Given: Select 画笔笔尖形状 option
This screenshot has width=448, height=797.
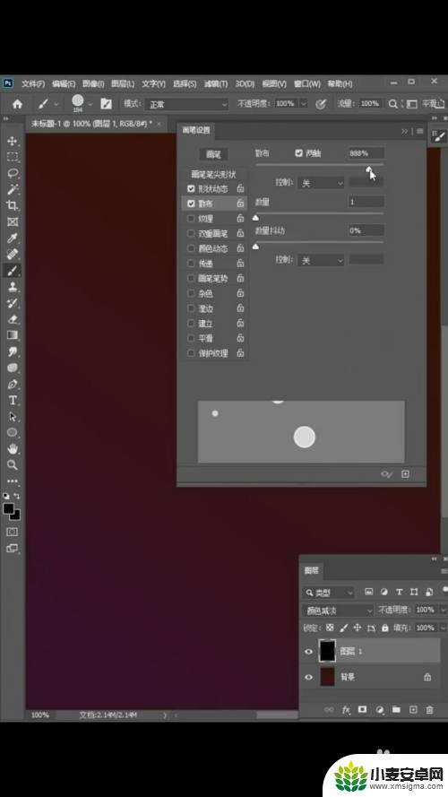Looking at the screenshot, I should click(x=213, y=174).
